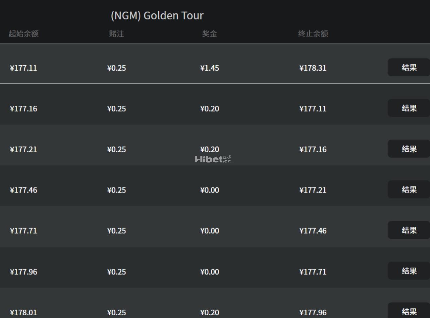430x318 pixels.
Task: Click starting balance ¥177.11 in first row
Action: (x=23, y=68)
